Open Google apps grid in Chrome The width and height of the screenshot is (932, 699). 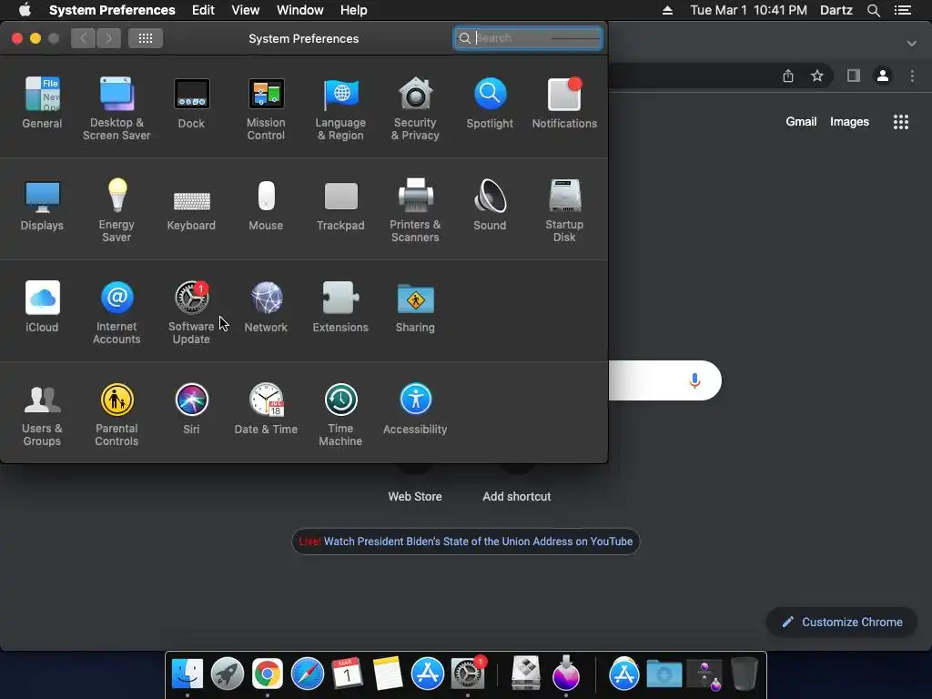tap(900, 122)
